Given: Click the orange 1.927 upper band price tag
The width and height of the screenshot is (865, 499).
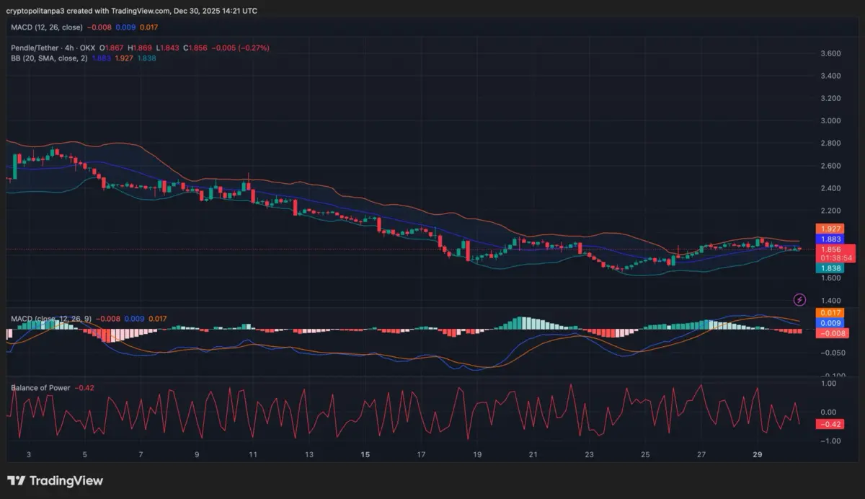Looking at the screenshot, I should [828, 229].
